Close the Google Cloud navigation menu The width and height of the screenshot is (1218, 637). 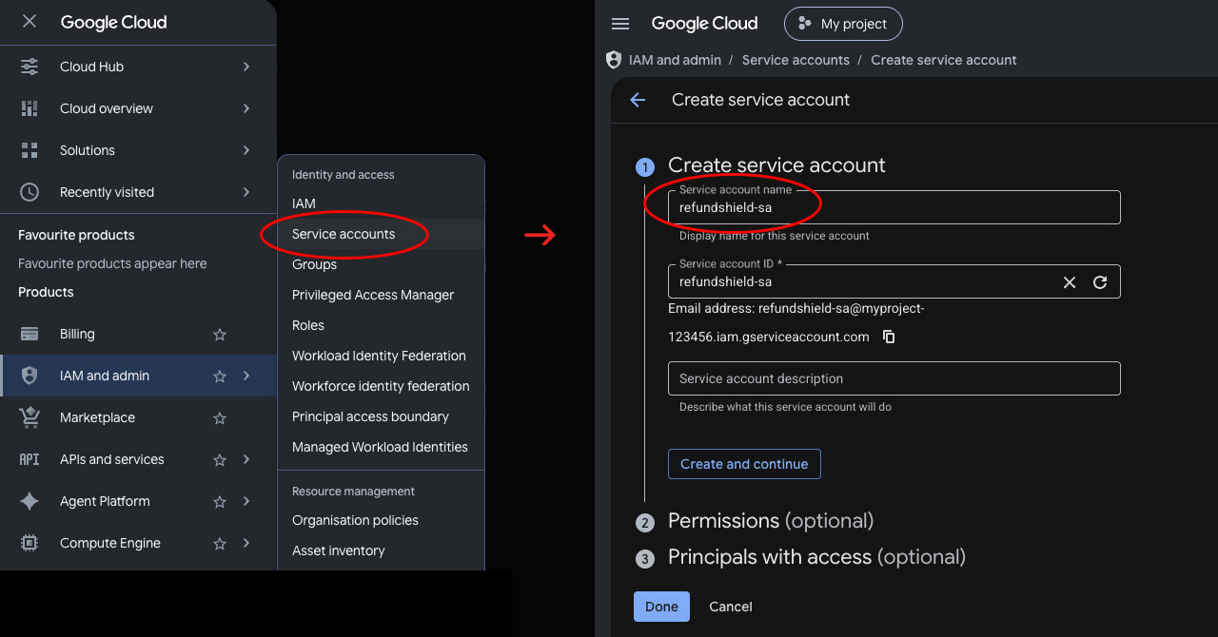click(29, 22)
